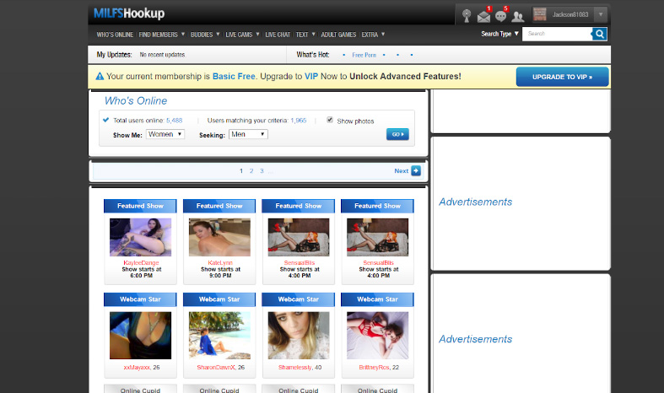Click the GO button in filter box
The image size is (664, 393).
pyautogui.click(x=397, y=134)
